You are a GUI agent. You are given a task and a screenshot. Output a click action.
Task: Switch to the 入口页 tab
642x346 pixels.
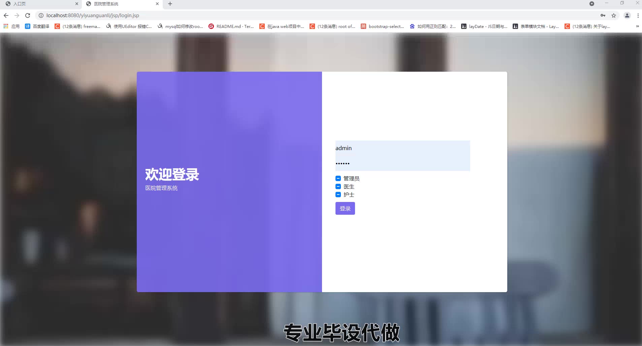[x=41, y=4]
